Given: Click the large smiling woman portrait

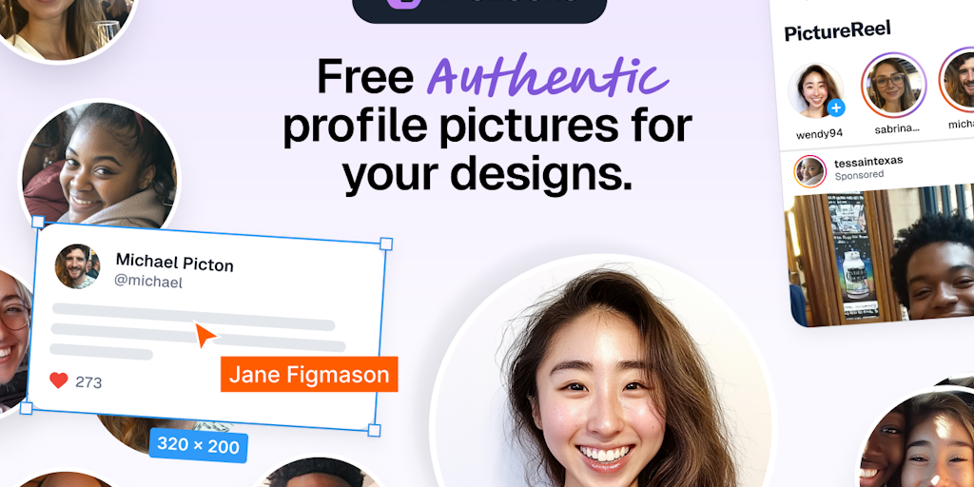Looking at the screenshot, I should (601, 373).
